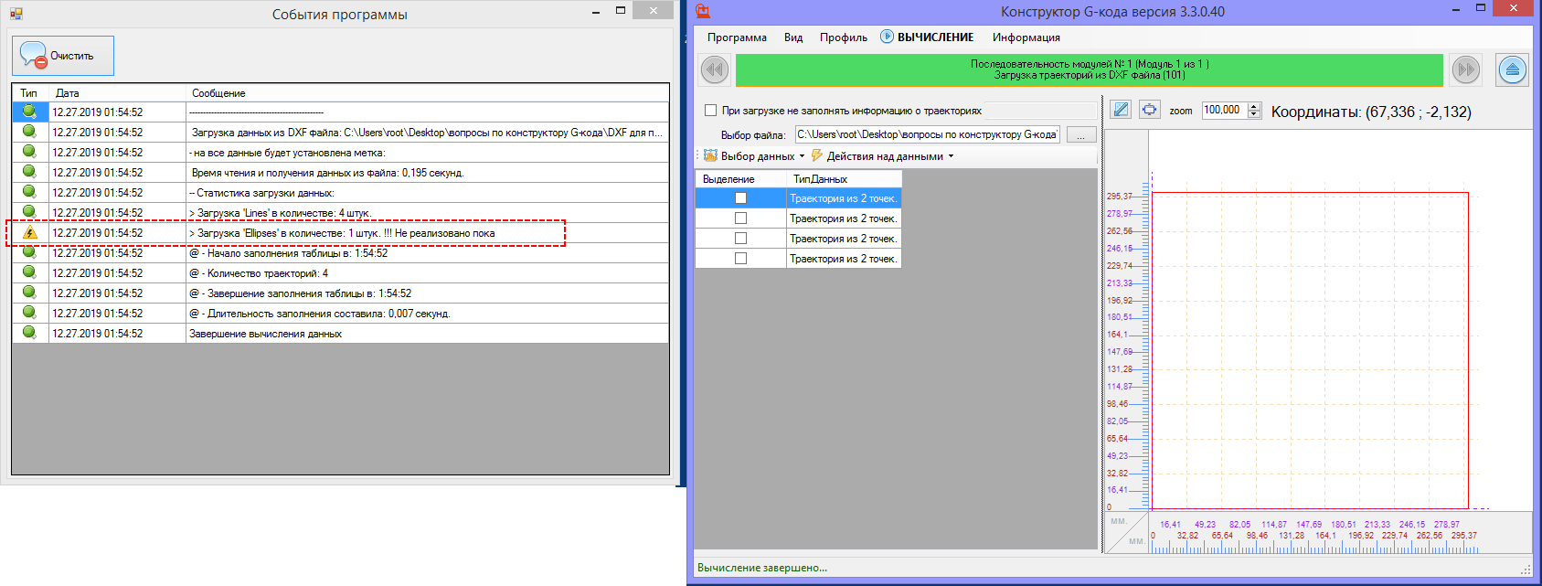1542x586 pixels.
Task: Click the Выделение column header
Action: tap(741, 179)
